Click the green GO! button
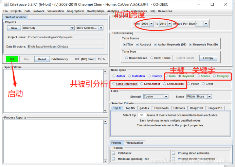Screen dimensions: 235x167 12,59
